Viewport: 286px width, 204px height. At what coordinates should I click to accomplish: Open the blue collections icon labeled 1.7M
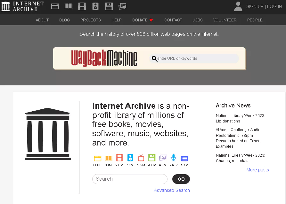pyautogui.click(x=184, y=159)
